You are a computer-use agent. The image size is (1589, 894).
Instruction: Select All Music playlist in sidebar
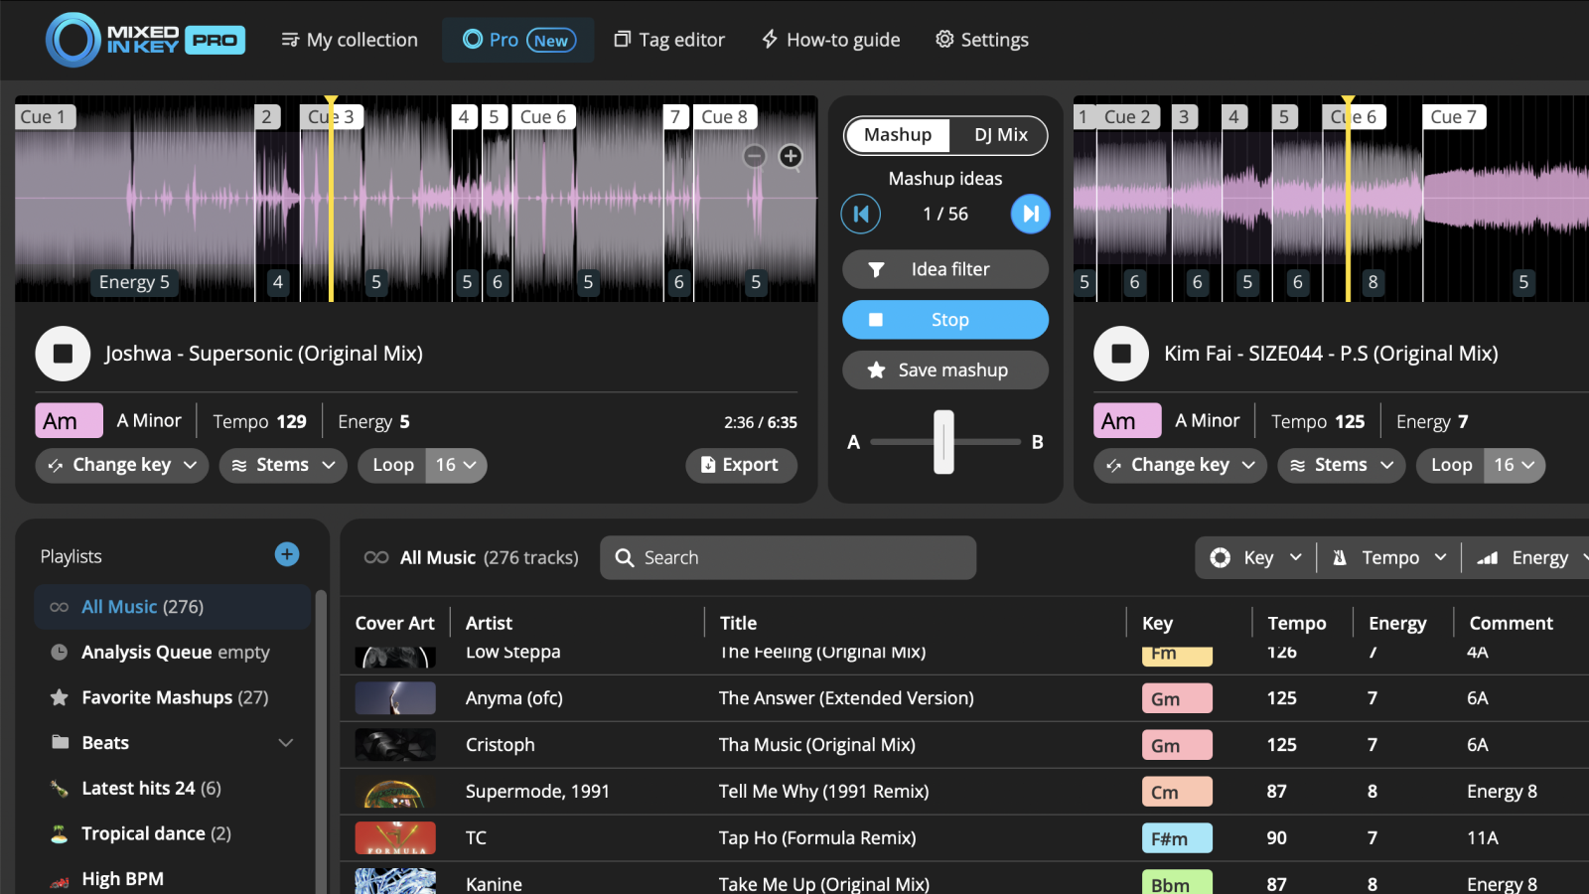[x=173, y=607]
